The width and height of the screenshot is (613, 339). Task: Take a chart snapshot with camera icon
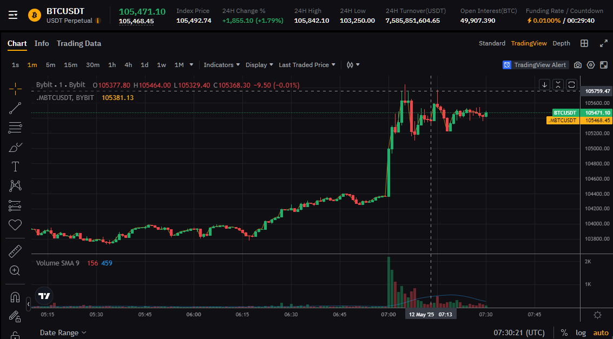pyautogui.click(x=578, y=65)
